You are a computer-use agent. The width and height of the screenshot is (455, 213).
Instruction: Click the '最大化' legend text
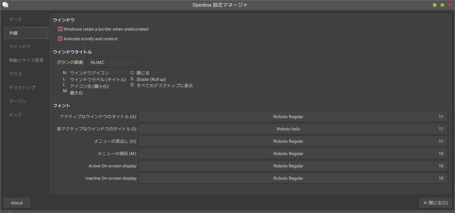pos(76,93)
